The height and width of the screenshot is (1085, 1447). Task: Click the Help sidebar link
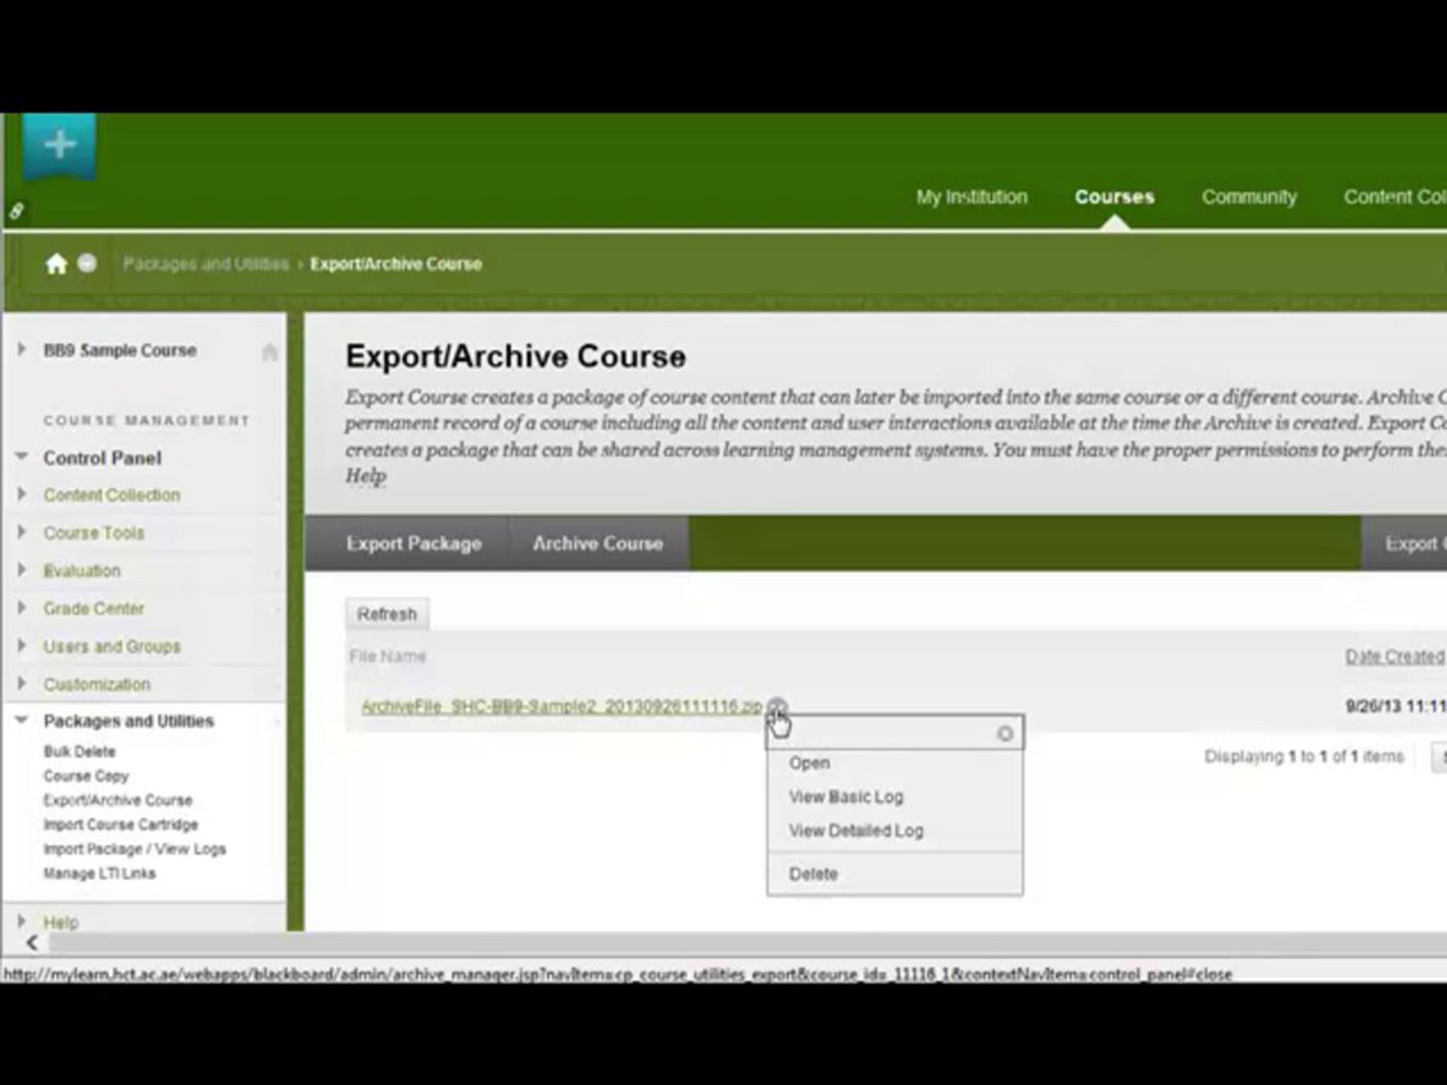coord(61,922)
